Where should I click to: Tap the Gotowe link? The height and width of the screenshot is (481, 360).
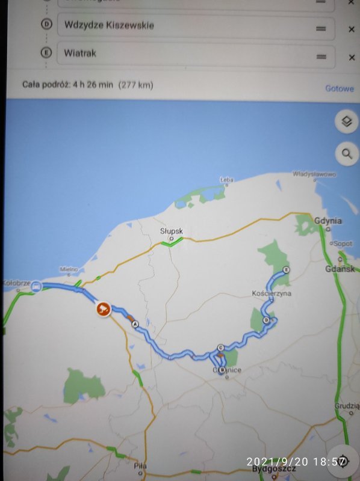tap(340, 88)
